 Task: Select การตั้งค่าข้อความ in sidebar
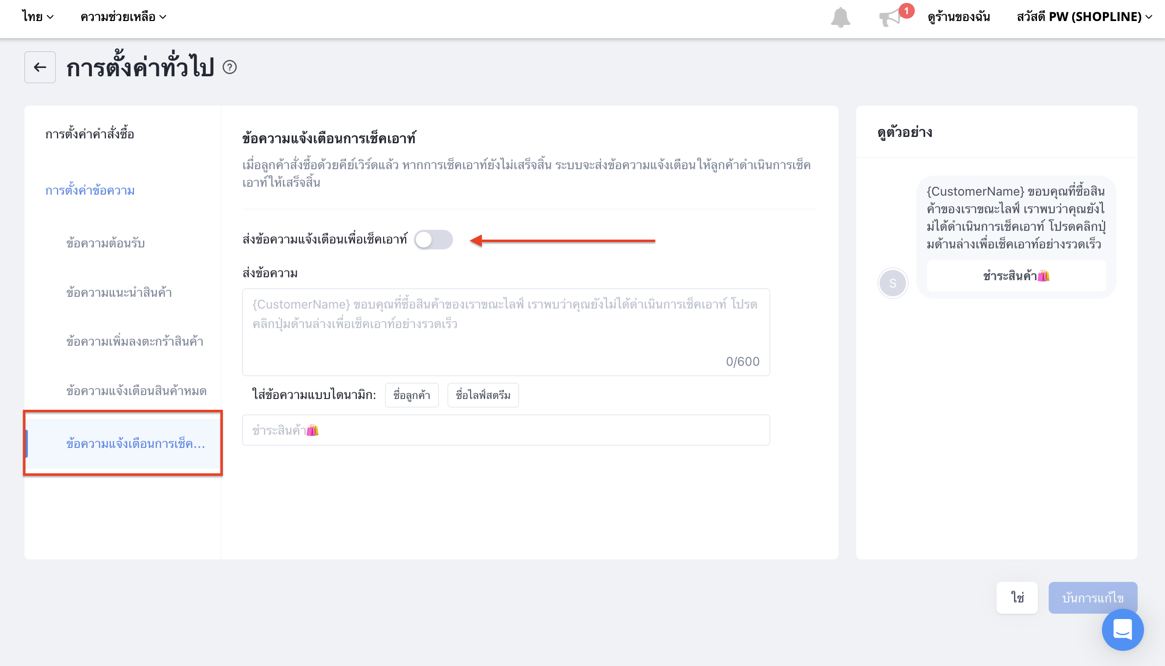point(90,190)
